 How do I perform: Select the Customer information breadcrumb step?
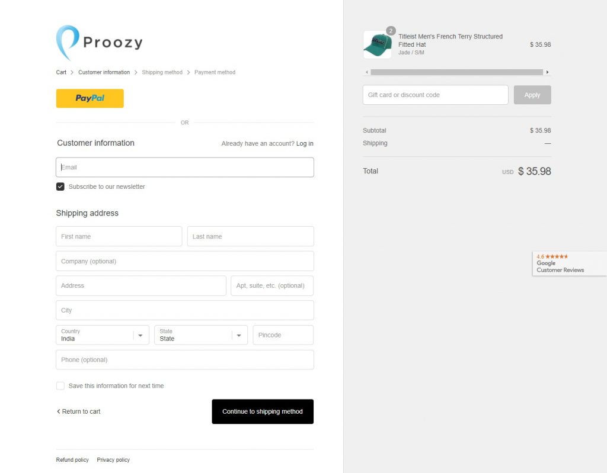pyautogui.click(x=104, y=72)
